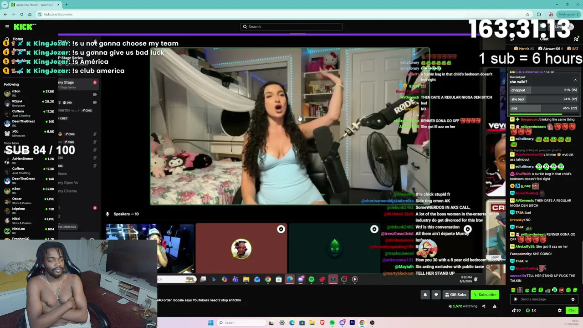Open the chat tab header
The image size is (583, 328).
pyautogui.click(x=544, y=39)
